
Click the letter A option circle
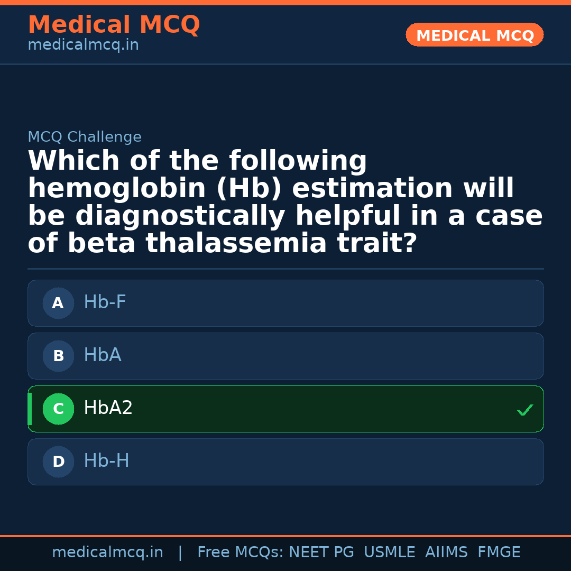[58, 303]
